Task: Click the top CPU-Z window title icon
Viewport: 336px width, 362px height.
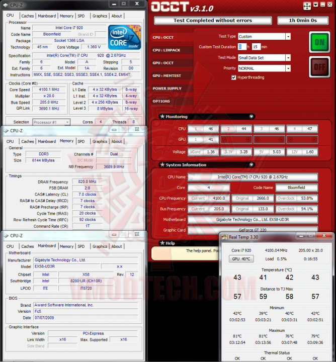Action: coord(6,5)
